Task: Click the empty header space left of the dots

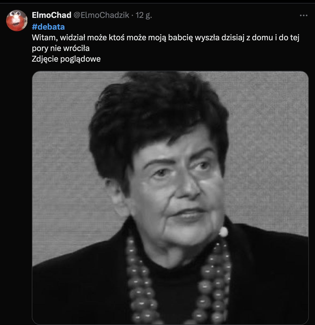Action: pyautogui.click(x=225, y=15)
